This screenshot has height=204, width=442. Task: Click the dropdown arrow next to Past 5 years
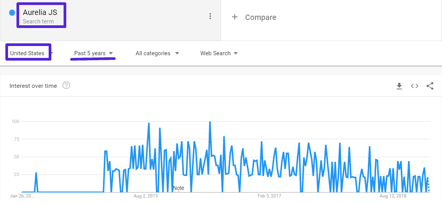click(x=111, y=53)
